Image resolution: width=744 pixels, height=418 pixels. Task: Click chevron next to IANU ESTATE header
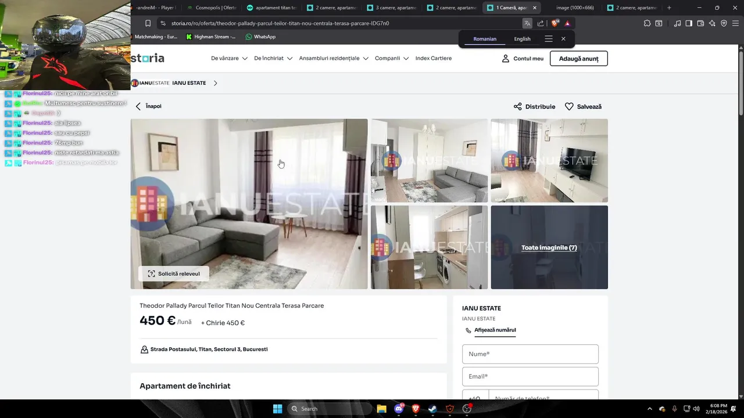pos(216,83)
